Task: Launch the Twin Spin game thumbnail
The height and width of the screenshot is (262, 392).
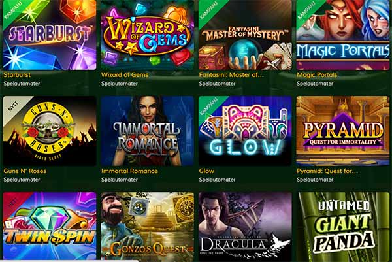Action: 50,226
